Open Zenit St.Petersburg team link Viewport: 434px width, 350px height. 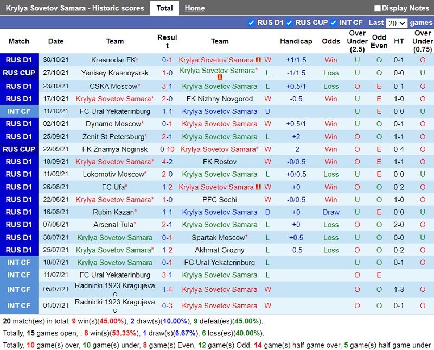click(x=114, y=137)
